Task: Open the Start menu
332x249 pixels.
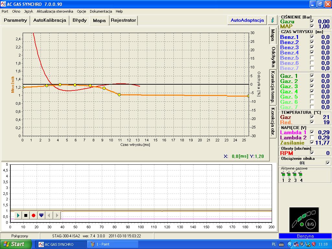Action: (x=16, y=244)
